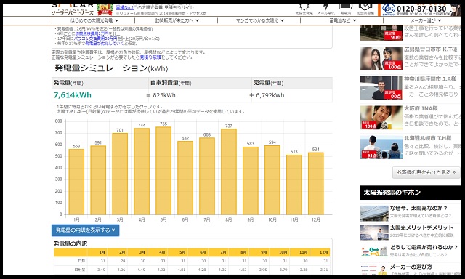Click the 実績No.1 link in header
This screenshot has height=279, width=465.
(125, 8)
